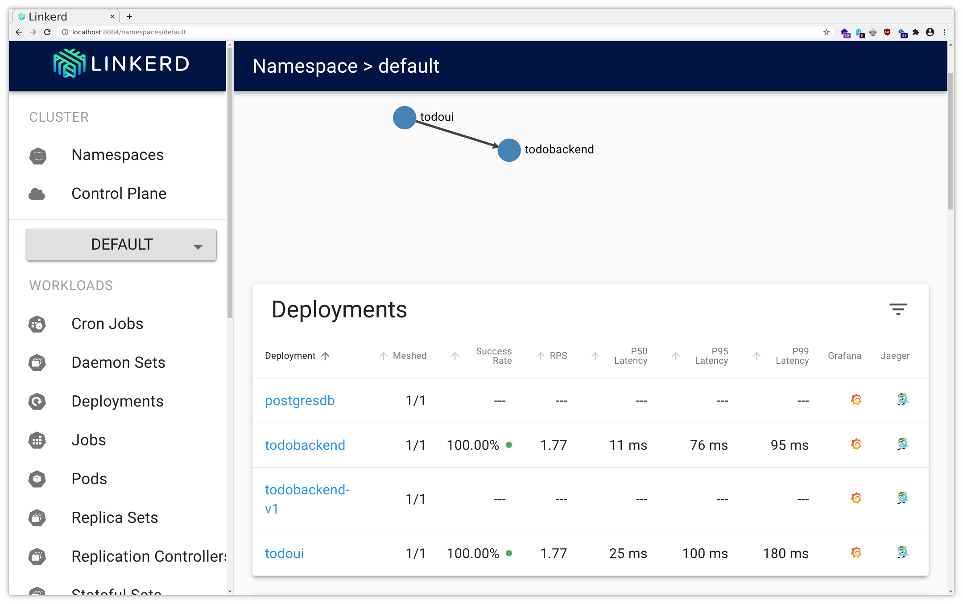Open Jaeger icon for todobackend-v1

pos(902,498)
